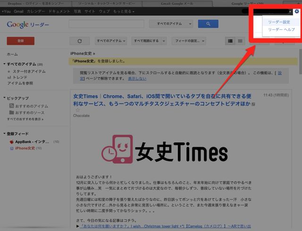Viewport: 302px width, 231px height.
Task: Click the iPhone女史 feed icon
Action: (x=11, y=148)
